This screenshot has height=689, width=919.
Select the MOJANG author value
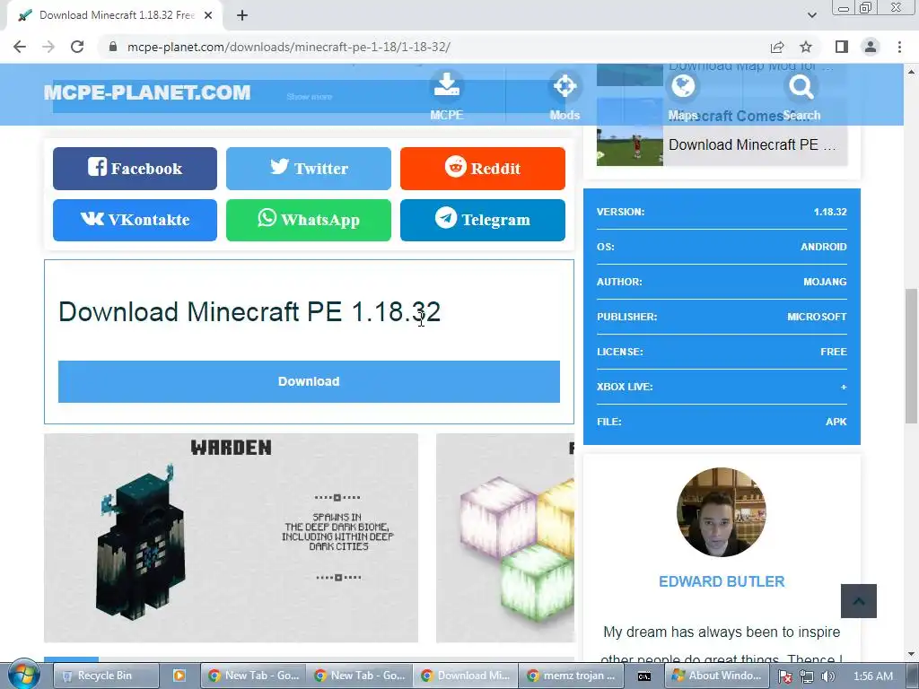pyautogui.click(x=825, y=282)
